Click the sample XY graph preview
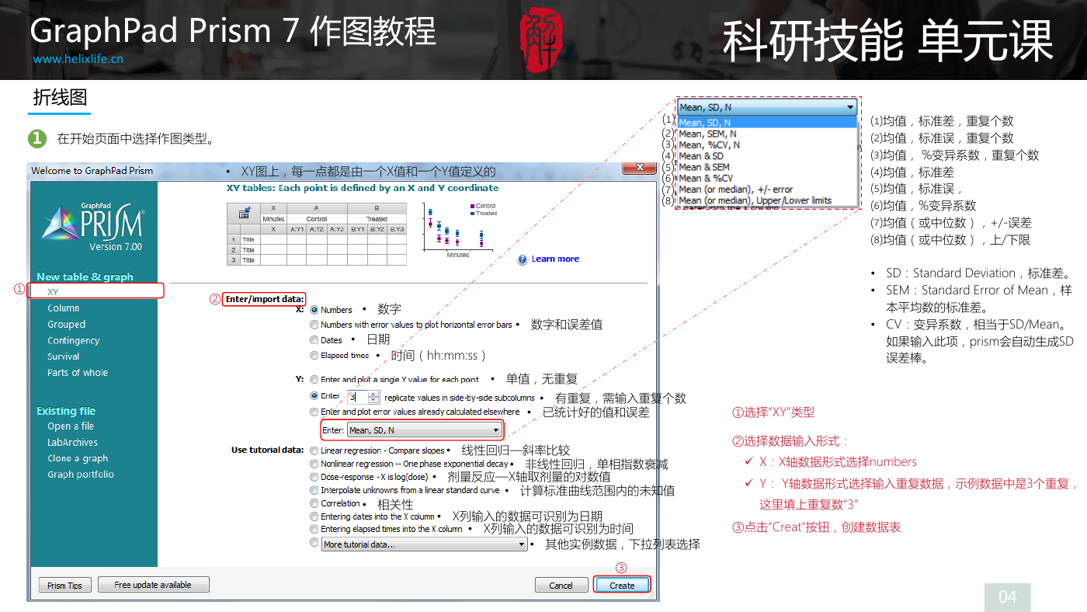The image size is (1087, 612). pyautogui.click(x=460, y=229)
